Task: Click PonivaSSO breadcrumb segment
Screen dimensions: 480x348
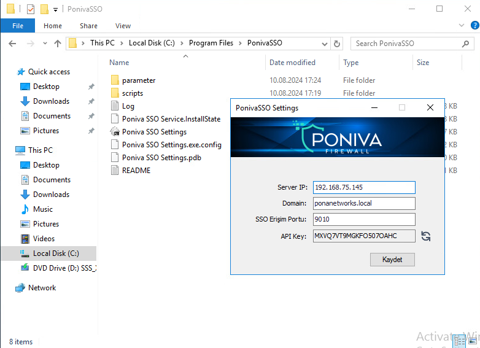Action: coord(265,43)
